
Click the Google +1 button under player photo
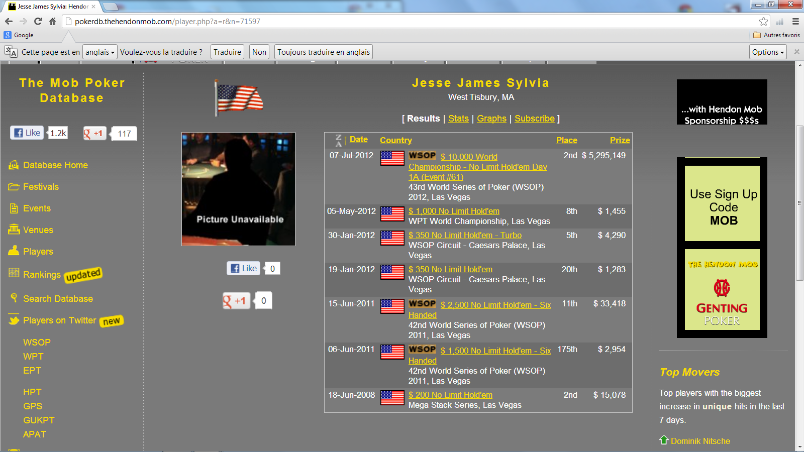236,301
